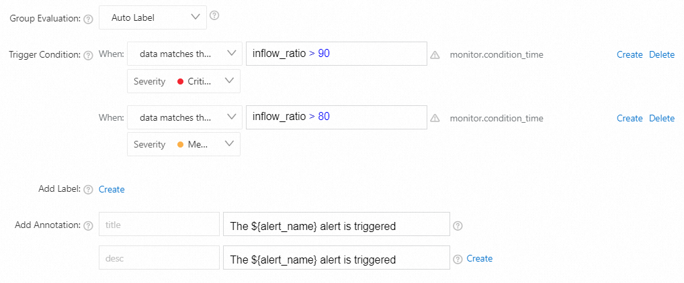The height and width of the screenshot is (283, 684).
Task: Click help icon beside Add Label
Action: (x=88, y=190)
